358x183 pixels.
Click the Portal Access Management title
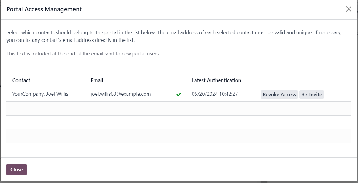[44, 9]
